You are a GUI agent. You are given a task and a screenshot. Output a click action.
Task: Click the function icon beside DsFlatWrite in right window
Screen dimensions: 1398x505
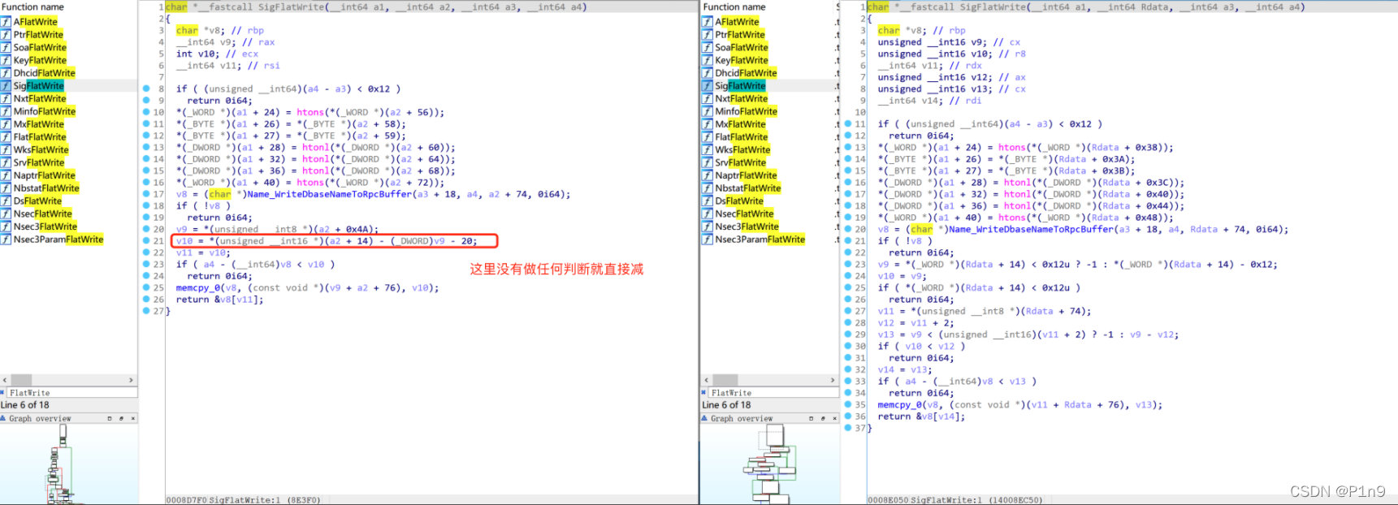tap(708, 201)
